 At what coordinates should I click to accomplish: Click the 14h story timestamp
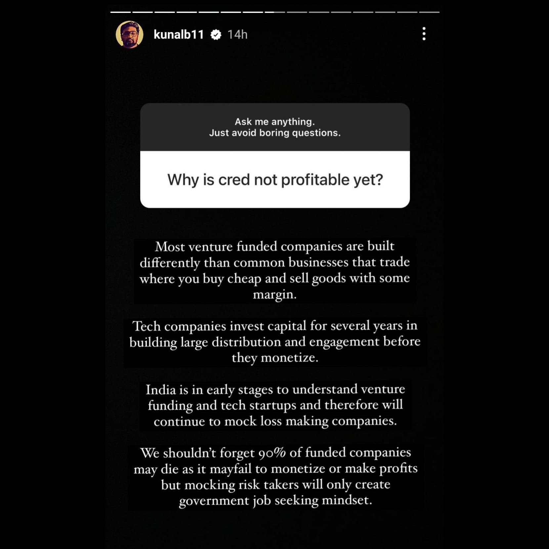click(237, 34)
